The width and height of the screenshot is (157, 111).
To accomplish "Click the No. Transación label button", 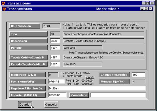I will click(25, 26).
